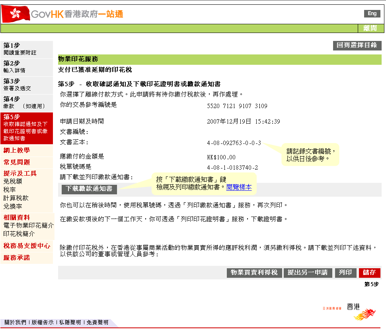Screen dimensions: 386x335
Task: Click the GovHK logo in the header
Action: [63, 14]
